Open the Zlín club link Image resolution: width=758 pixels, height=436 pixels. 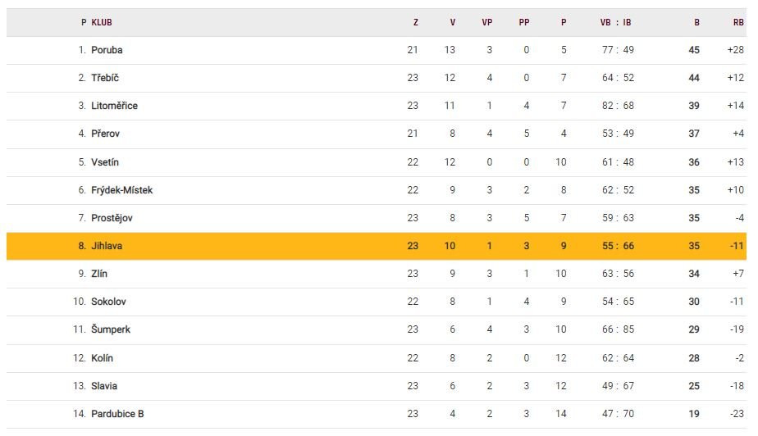pos(99,274)
